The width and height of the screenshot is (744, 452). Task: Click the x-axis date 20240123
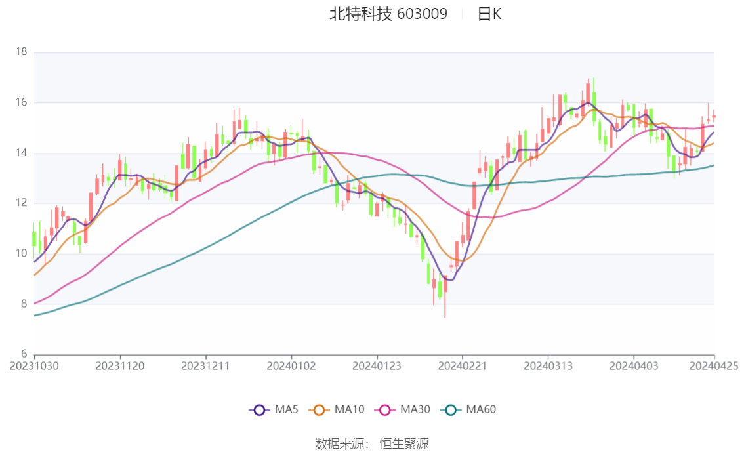click(x=377, y=366)
